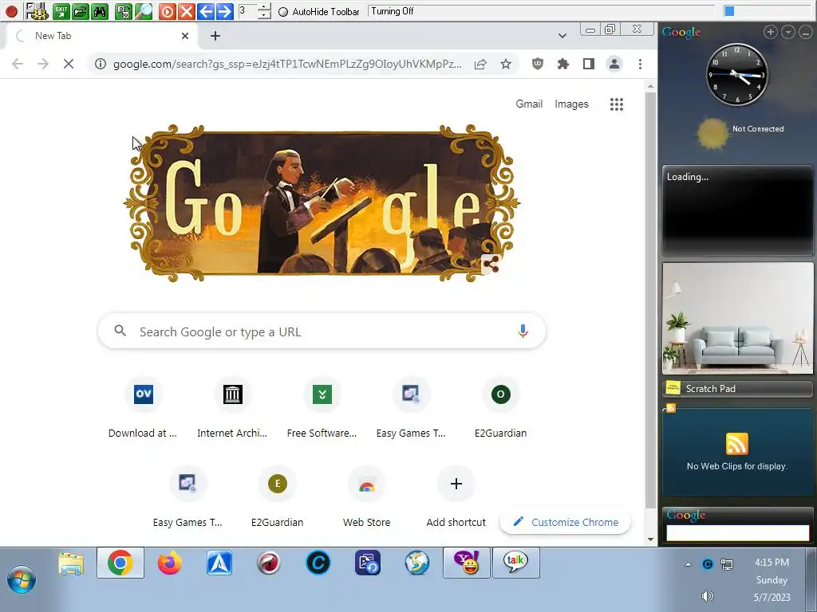Click the sofa photo gadget thumbnail
817x612 pixels.
(738, 318)
